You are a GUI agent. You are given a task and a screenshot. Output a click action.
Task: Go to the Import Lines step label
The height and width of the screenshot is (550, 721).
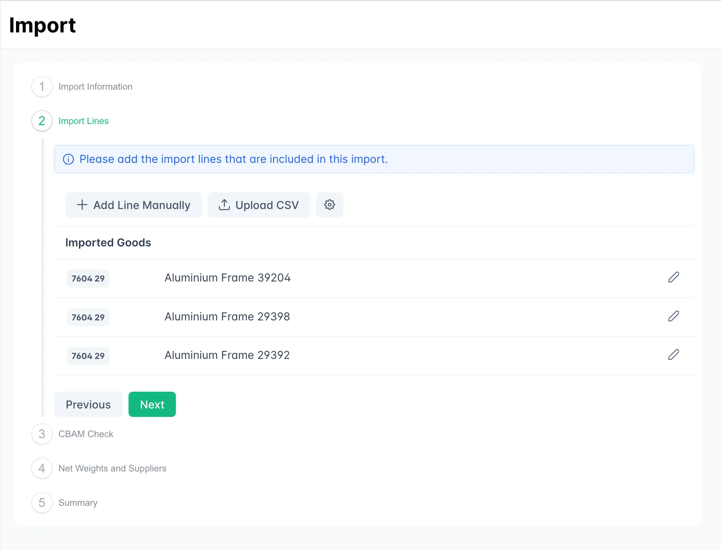point(84,121)
